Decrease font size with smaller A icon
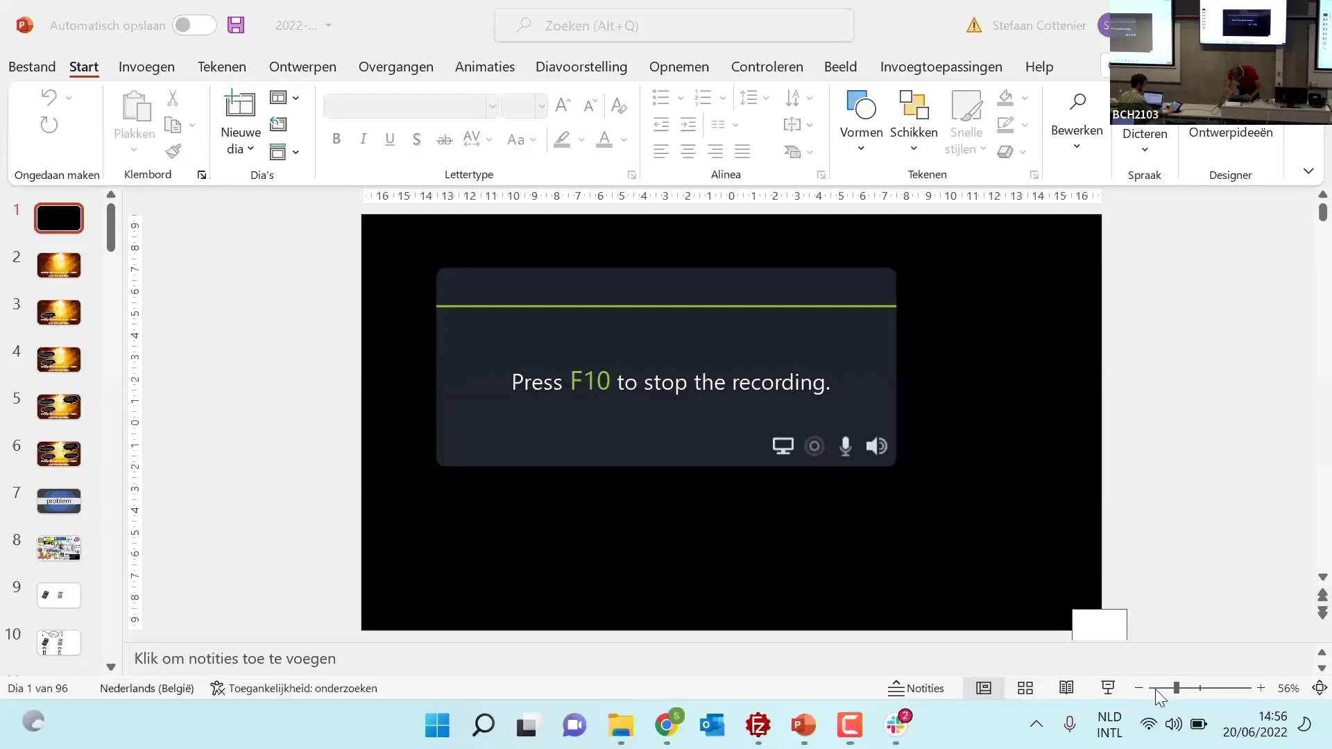Viewport: 1332px width, 749px height. [x=590, y=105]
